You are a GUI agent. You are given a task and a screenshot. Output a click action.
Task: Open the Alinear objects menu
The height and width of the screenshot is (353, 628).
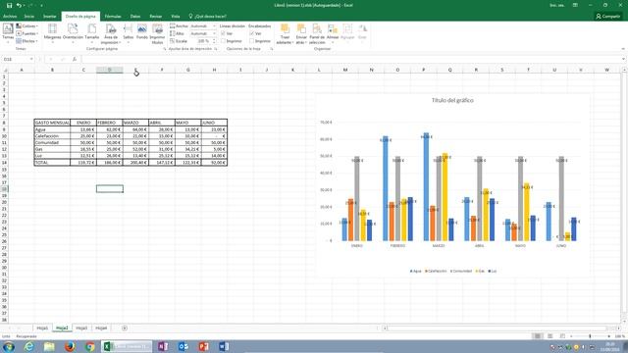point(333,32)
